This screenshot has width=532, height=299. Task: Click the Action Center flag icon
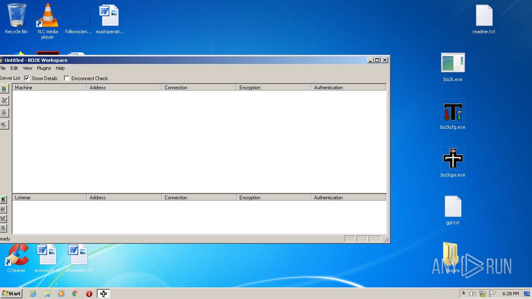pos(493,294)
